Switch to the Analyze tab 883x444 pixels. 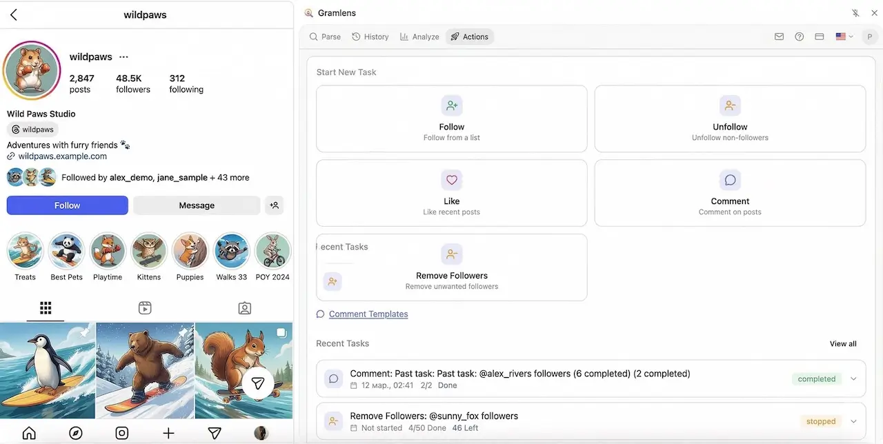[419, 37]
